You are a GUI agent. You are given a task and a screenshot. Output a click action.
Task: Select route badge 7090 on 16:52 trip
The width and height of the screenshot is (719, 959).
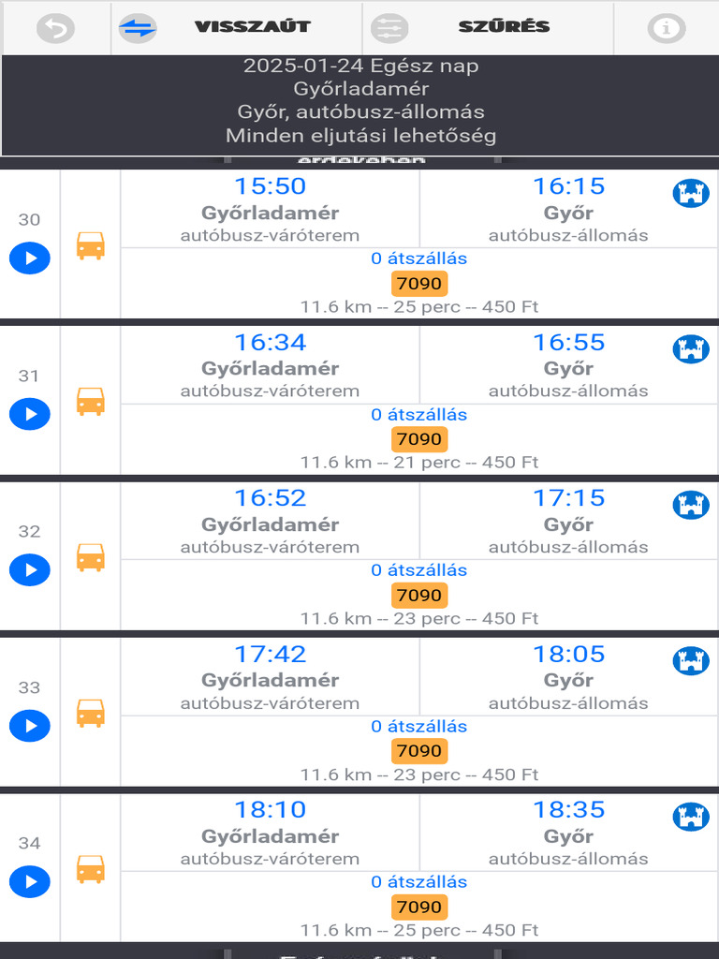pos(418,595)
